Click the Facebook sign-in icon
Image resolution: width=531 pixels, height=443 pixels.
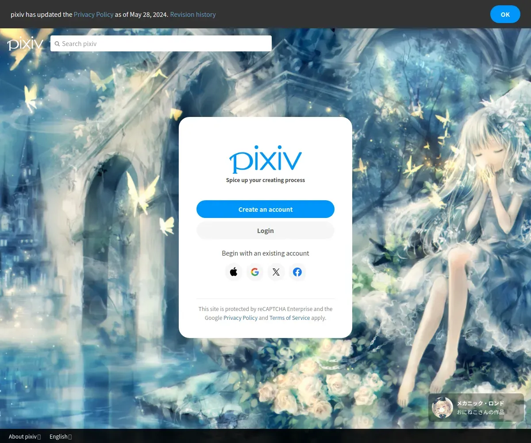tap(297, 272)
